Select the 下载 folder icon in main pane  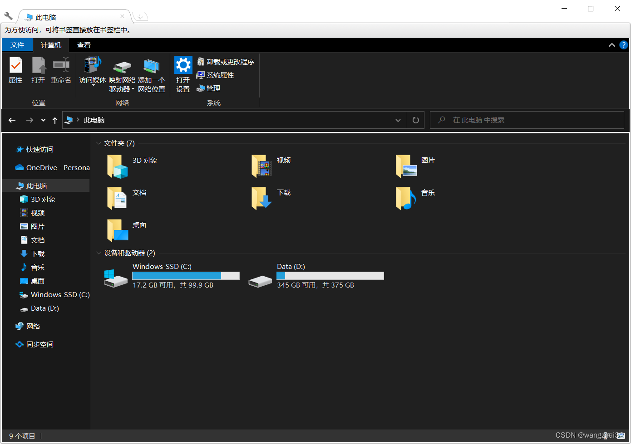coord(262,199)
